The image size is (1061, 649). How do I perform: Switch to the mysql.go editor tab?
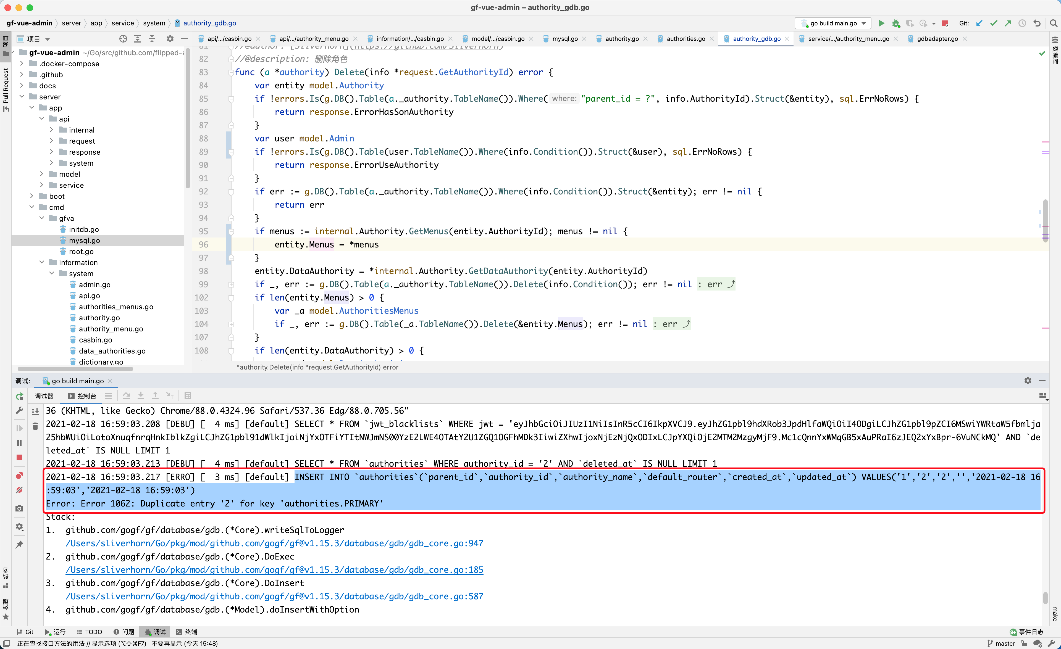(564, 38)
